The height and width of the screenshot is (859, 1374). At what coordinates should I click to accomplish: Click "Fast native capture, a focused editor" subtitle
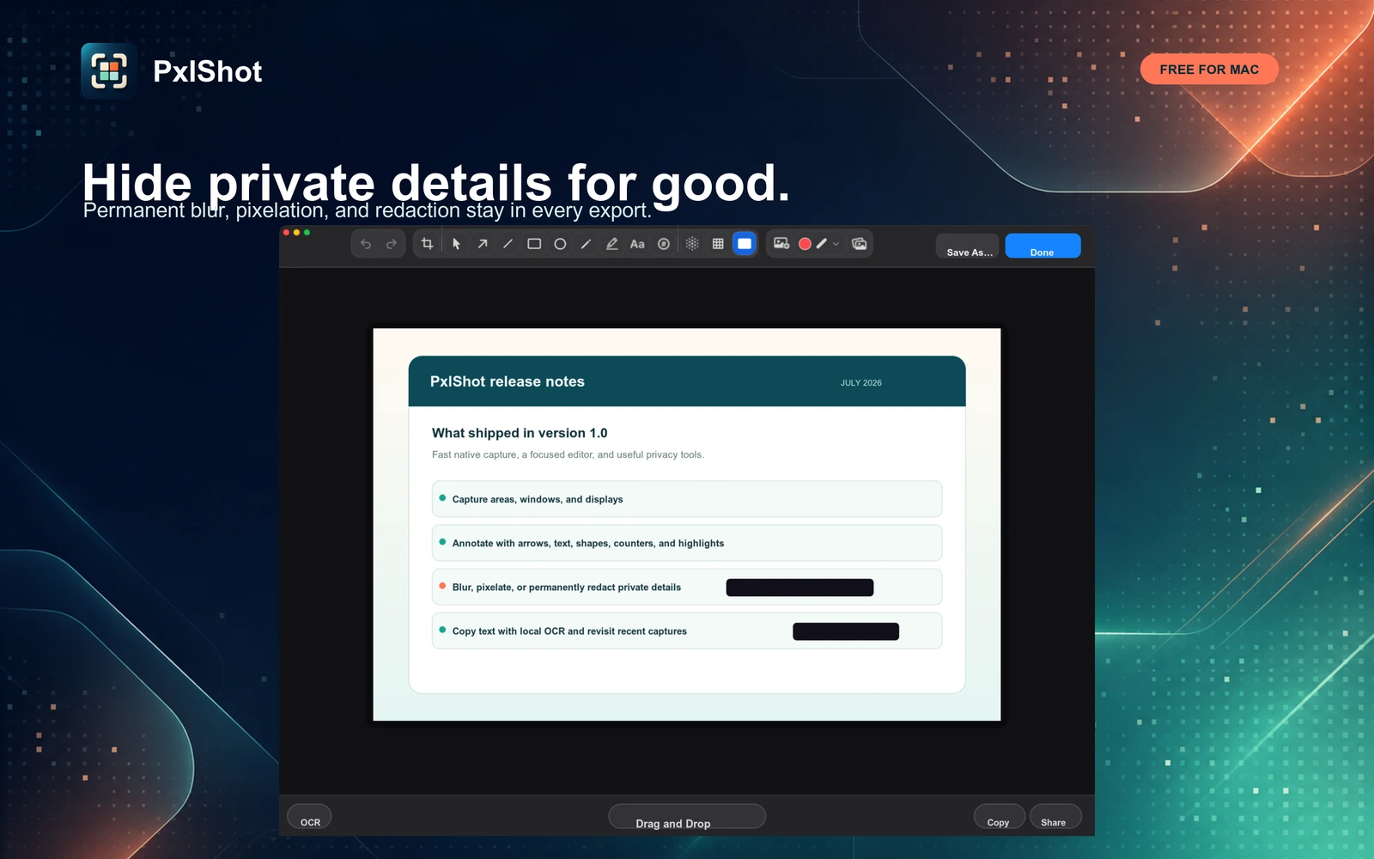point(568,454)
